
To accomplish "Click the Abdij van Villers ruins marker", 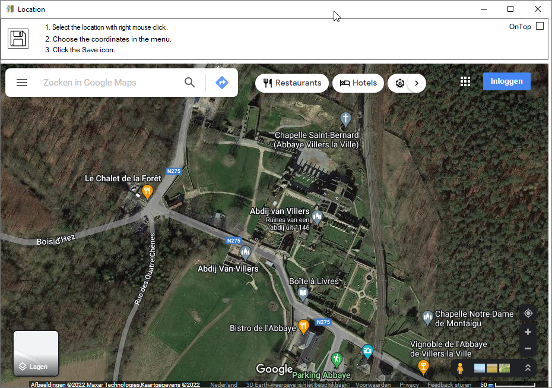I will 317,217.
